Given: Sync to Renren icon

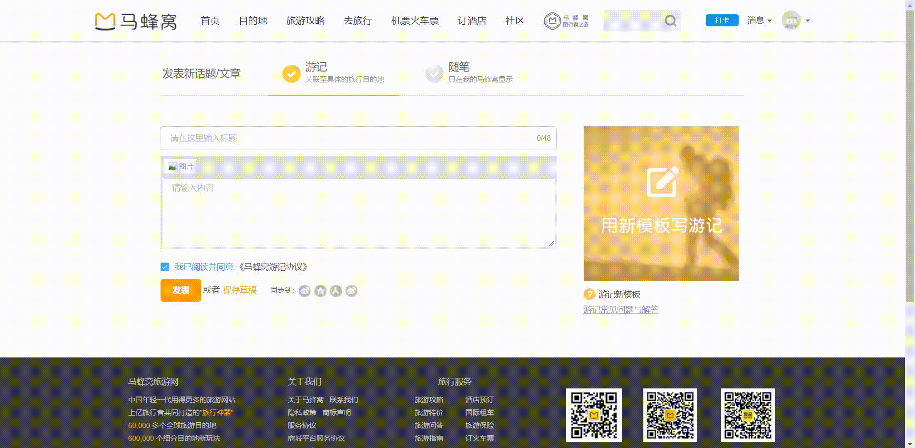Looking at the screenshot, I should tap(336, 291).
